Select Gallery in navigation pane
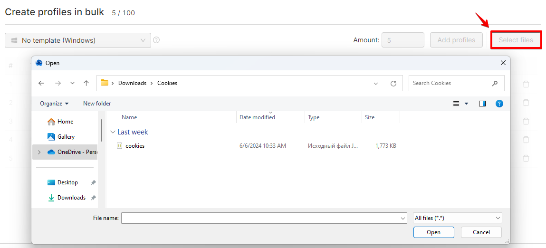 [65, 137]
